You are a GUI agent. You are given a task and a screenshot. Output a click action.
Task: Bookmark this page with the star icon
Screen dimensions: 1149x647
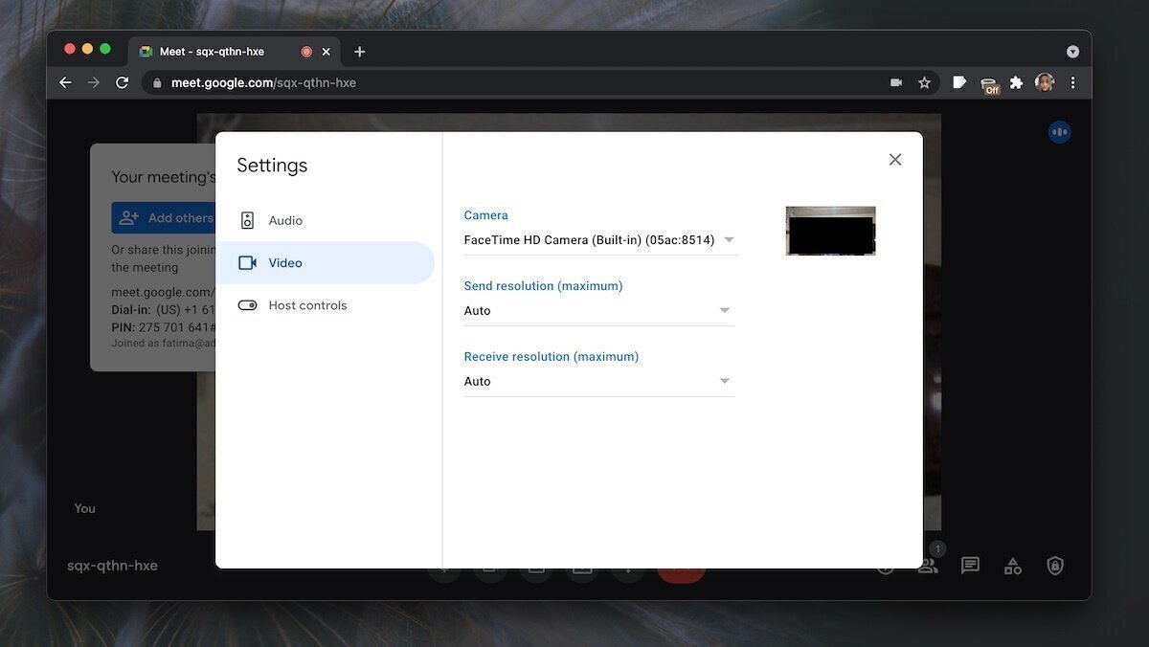[x=924, y=83]
